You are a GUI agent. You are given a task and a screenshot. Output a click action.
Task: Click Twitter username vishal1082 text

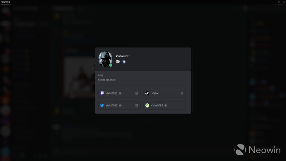click(112, 105)
